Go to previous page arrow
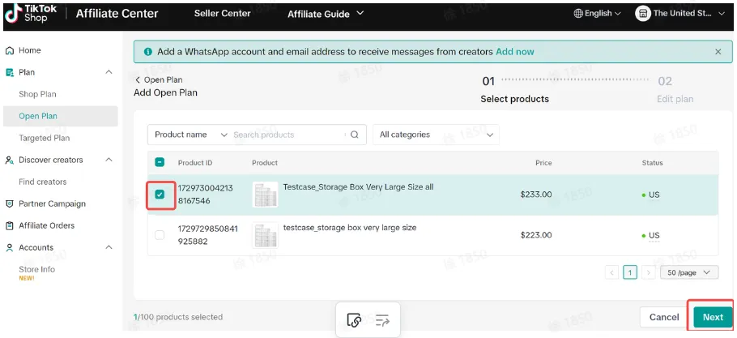Viewport: 737px width, 338px height. click(611, 272)
